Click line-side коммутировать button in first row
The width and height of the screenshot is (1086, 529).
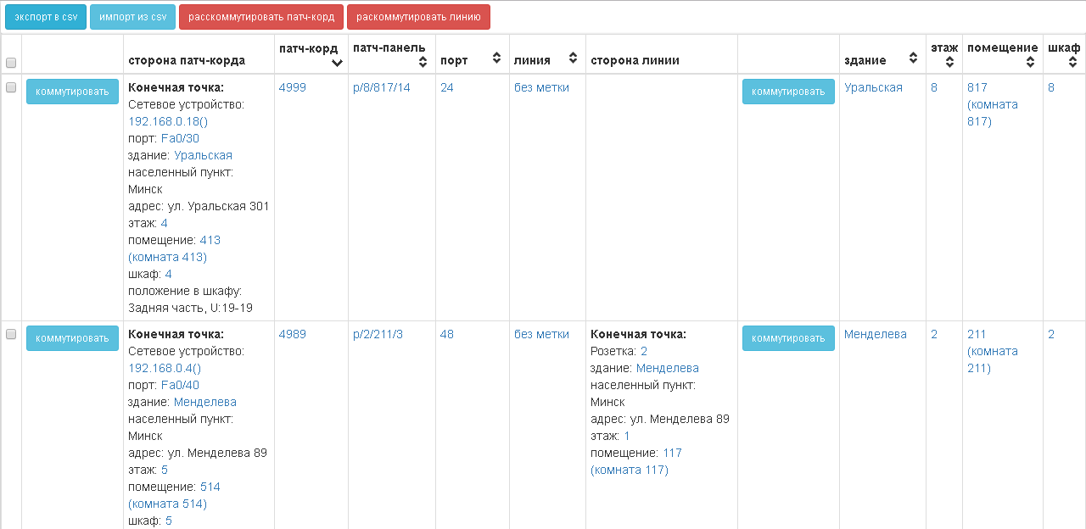click(787, 92)
